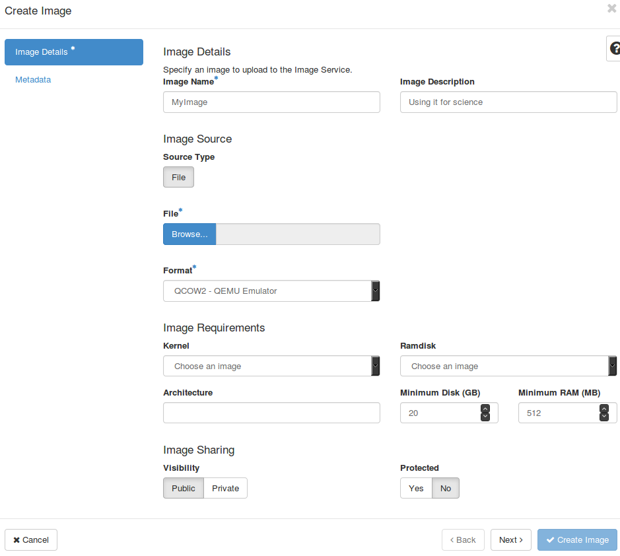Increase the Minimum Disk value

[485, 409]
